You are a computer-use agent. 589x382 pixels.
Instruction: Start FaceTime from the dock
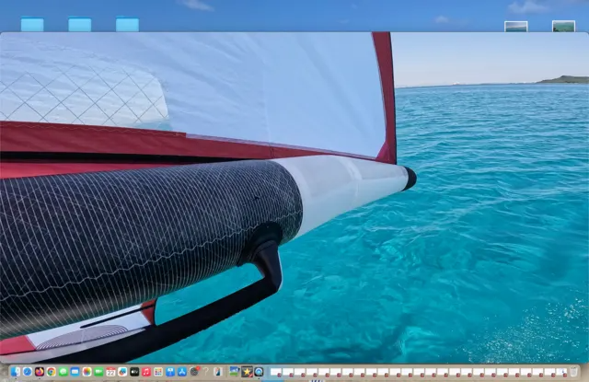click(x=98, y=372)
